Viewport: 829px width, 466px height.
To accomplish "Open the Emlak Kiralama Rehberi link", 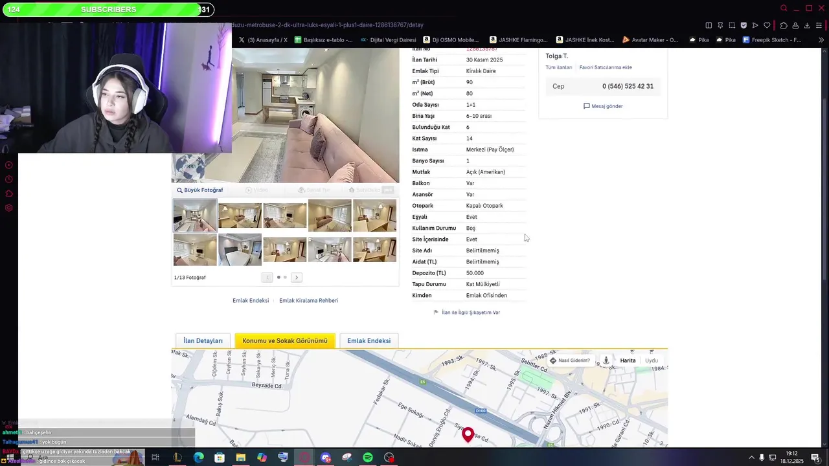I will click(308, 301).
